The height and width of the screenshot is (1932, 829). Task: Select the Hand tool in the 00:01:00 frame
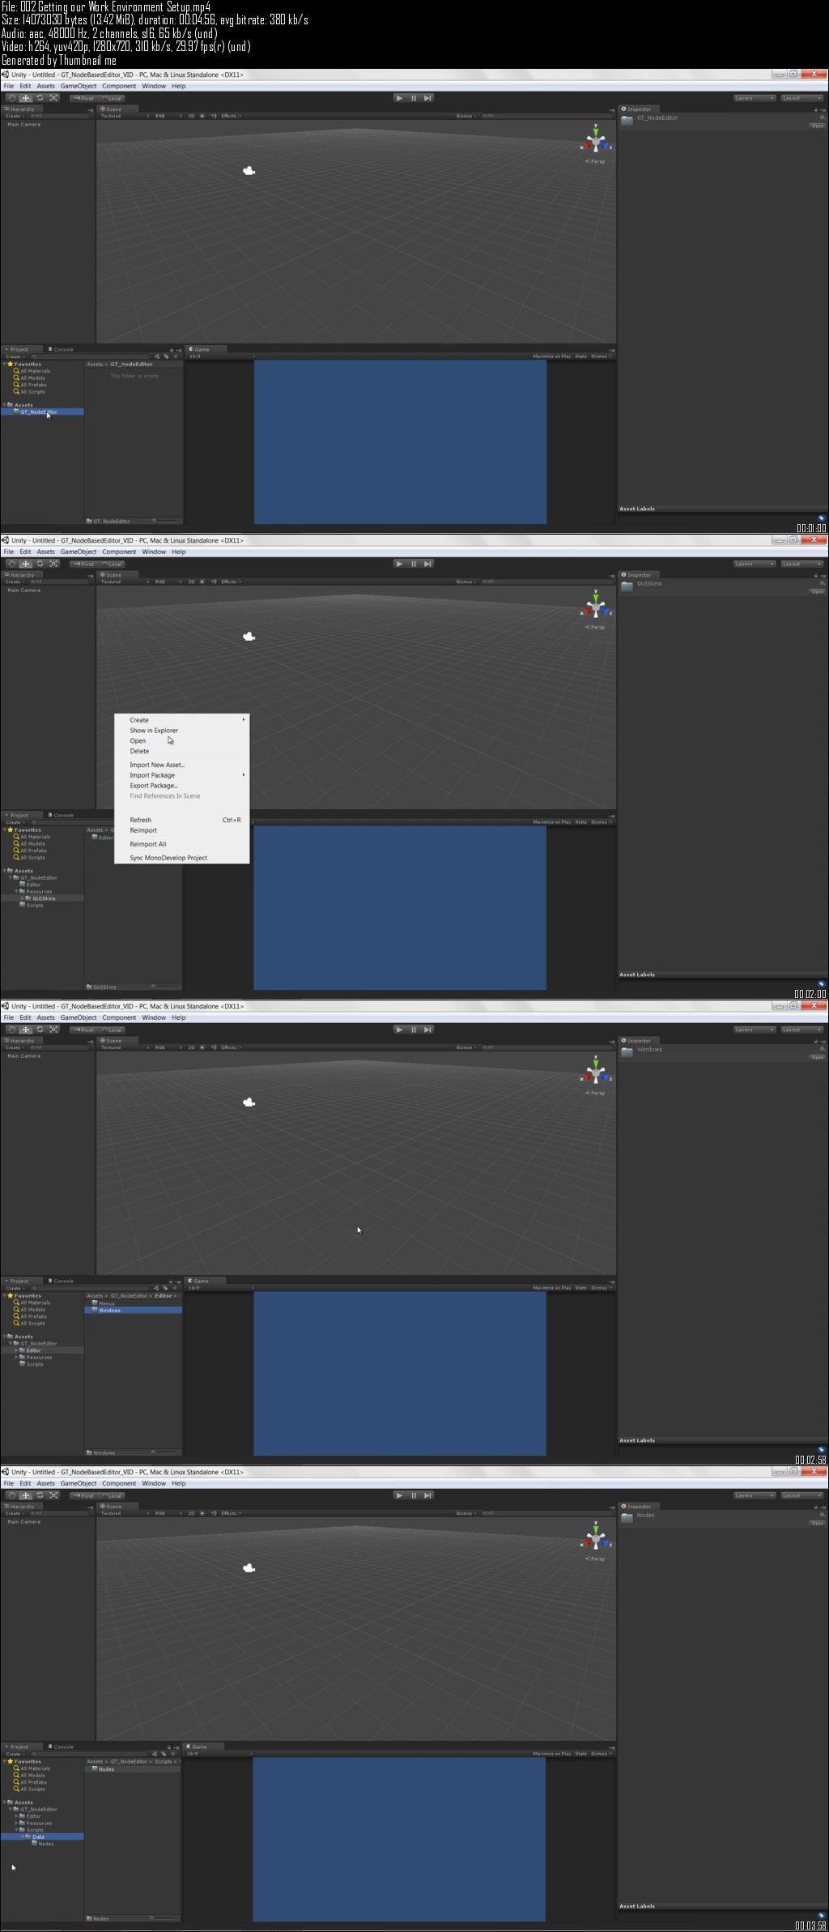[12, 98]
